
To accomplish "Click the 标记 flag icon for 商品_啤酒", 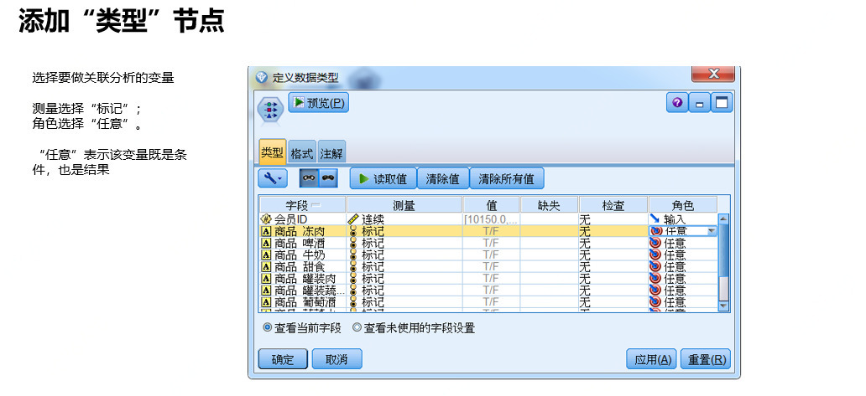I will [353, 243].
